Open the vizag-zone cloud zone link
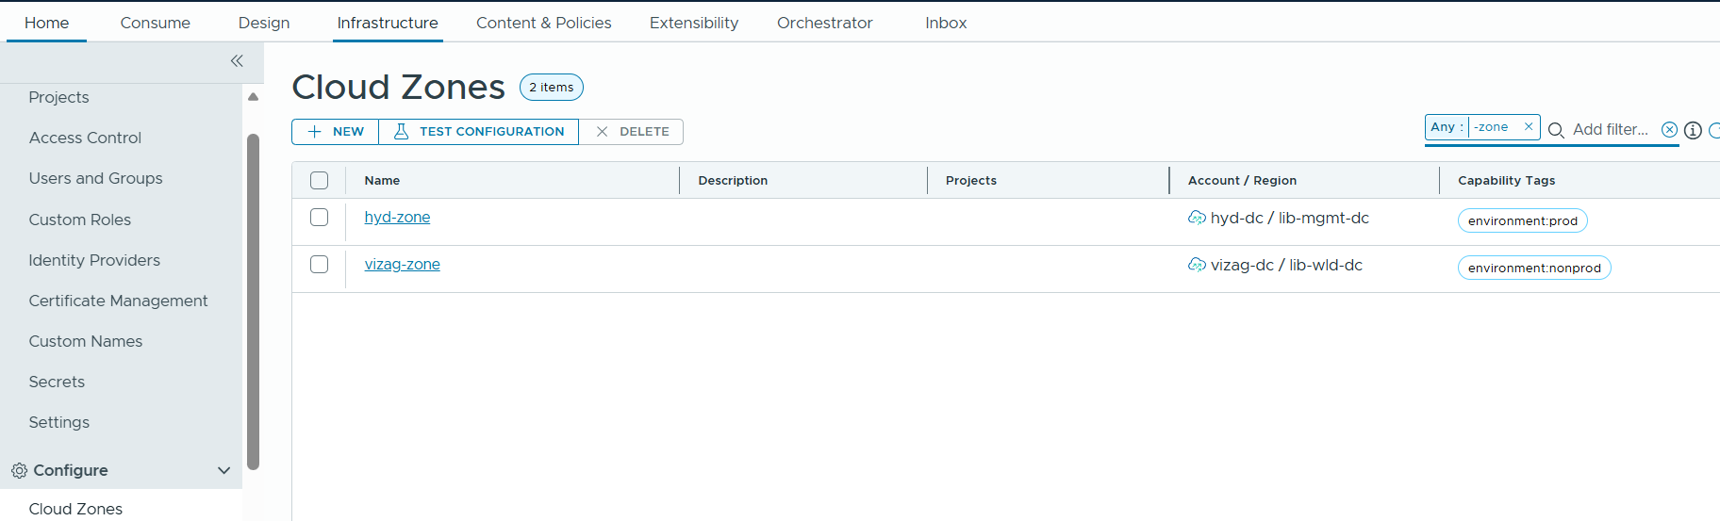1720x521 pixels. [402, 265]
